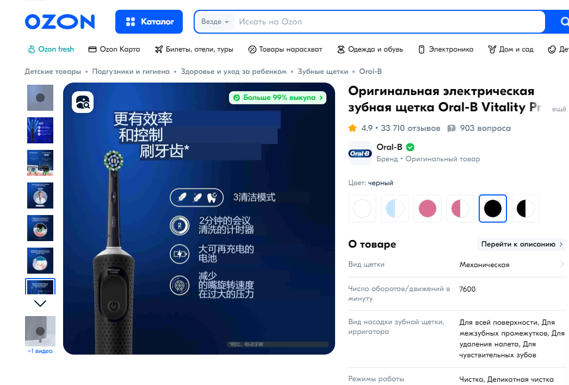Open 33 710 отзывов reviews
569x385 pixels.
click(x=410, y=128)
